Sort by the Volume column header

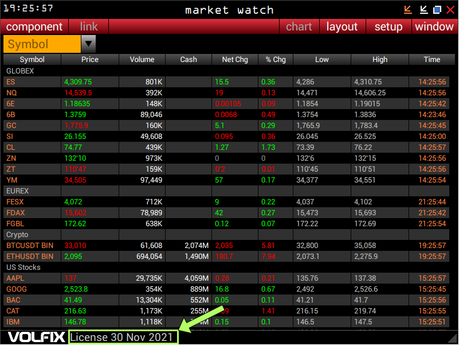pos(142,60)
